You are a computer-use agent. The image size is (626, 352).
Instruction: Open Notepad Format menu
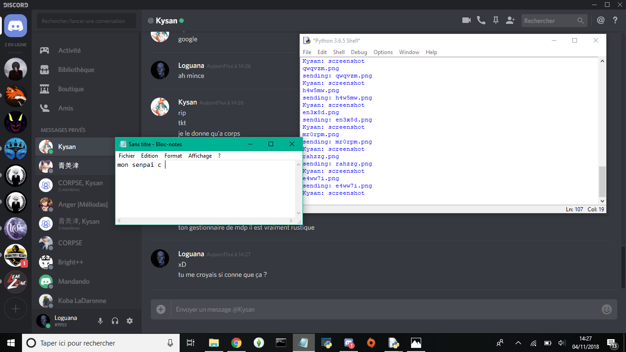173,156
